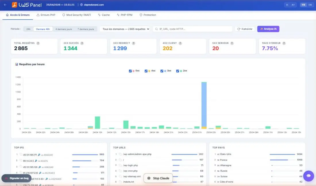The height and width of the screenshot is (186, 316).
Task: Switch language to FR
Action: click(x=303, y=5)
